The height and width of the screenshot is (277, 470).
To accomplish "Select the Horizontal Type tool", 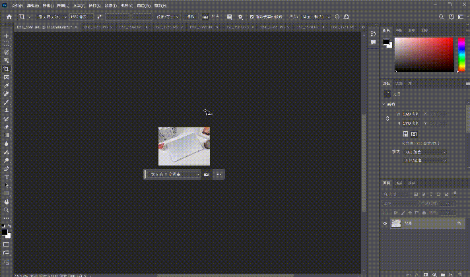I will tap(7, 177).
